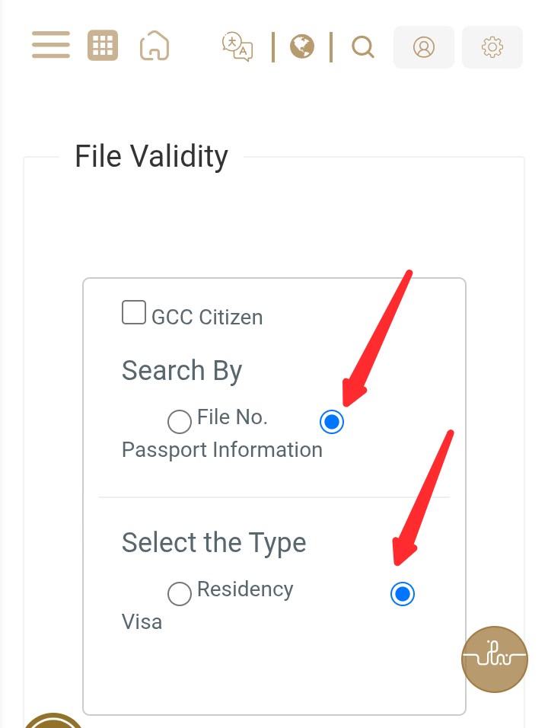Click the partially visible gold circle at the bottom-left
The width and height of the screenshot is (548, 728).
coord(53,720)
